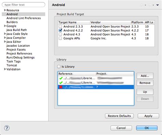Expand the Java Compiler tree node

pyautogui.click(x=5, y=38)
